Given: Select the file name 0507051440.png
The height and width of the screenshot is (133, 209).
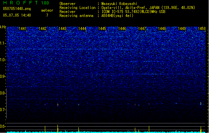Looking at the screenshot, I should point(17,9).
